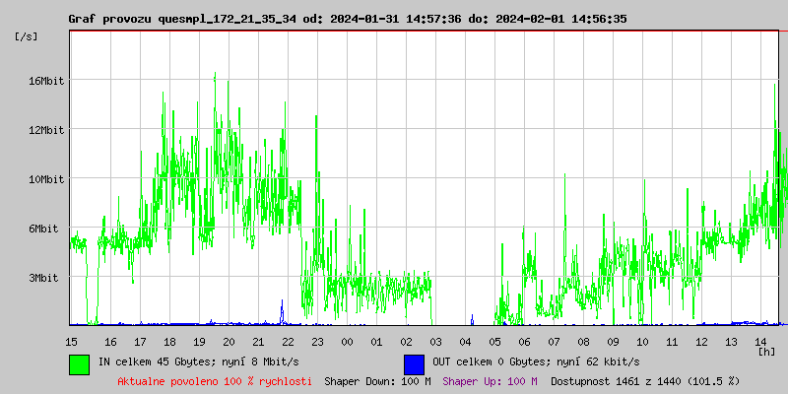This screenshot has width=788, height=394.
Task: Click red 'Aktualne povoleno 100 % rychlosti' text
Action: tap(215, 381)
